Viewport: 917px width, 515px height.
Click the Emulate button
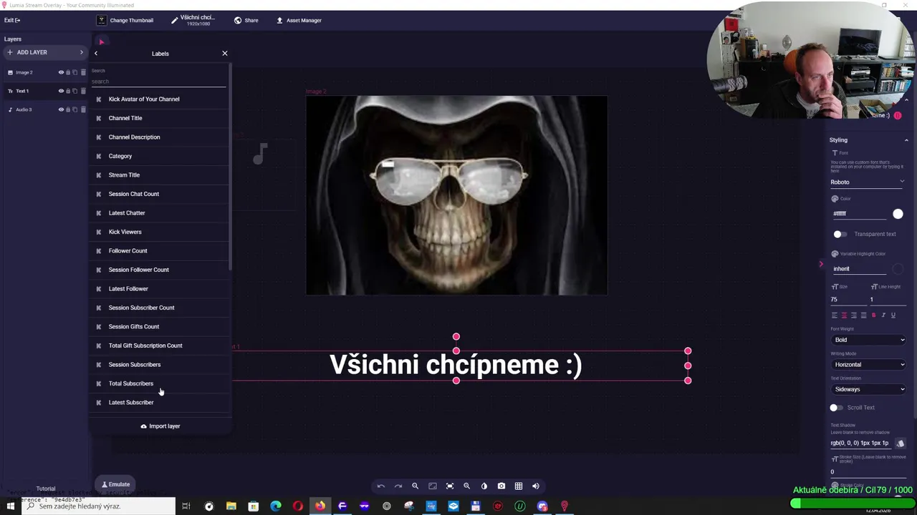click(115, 484)
